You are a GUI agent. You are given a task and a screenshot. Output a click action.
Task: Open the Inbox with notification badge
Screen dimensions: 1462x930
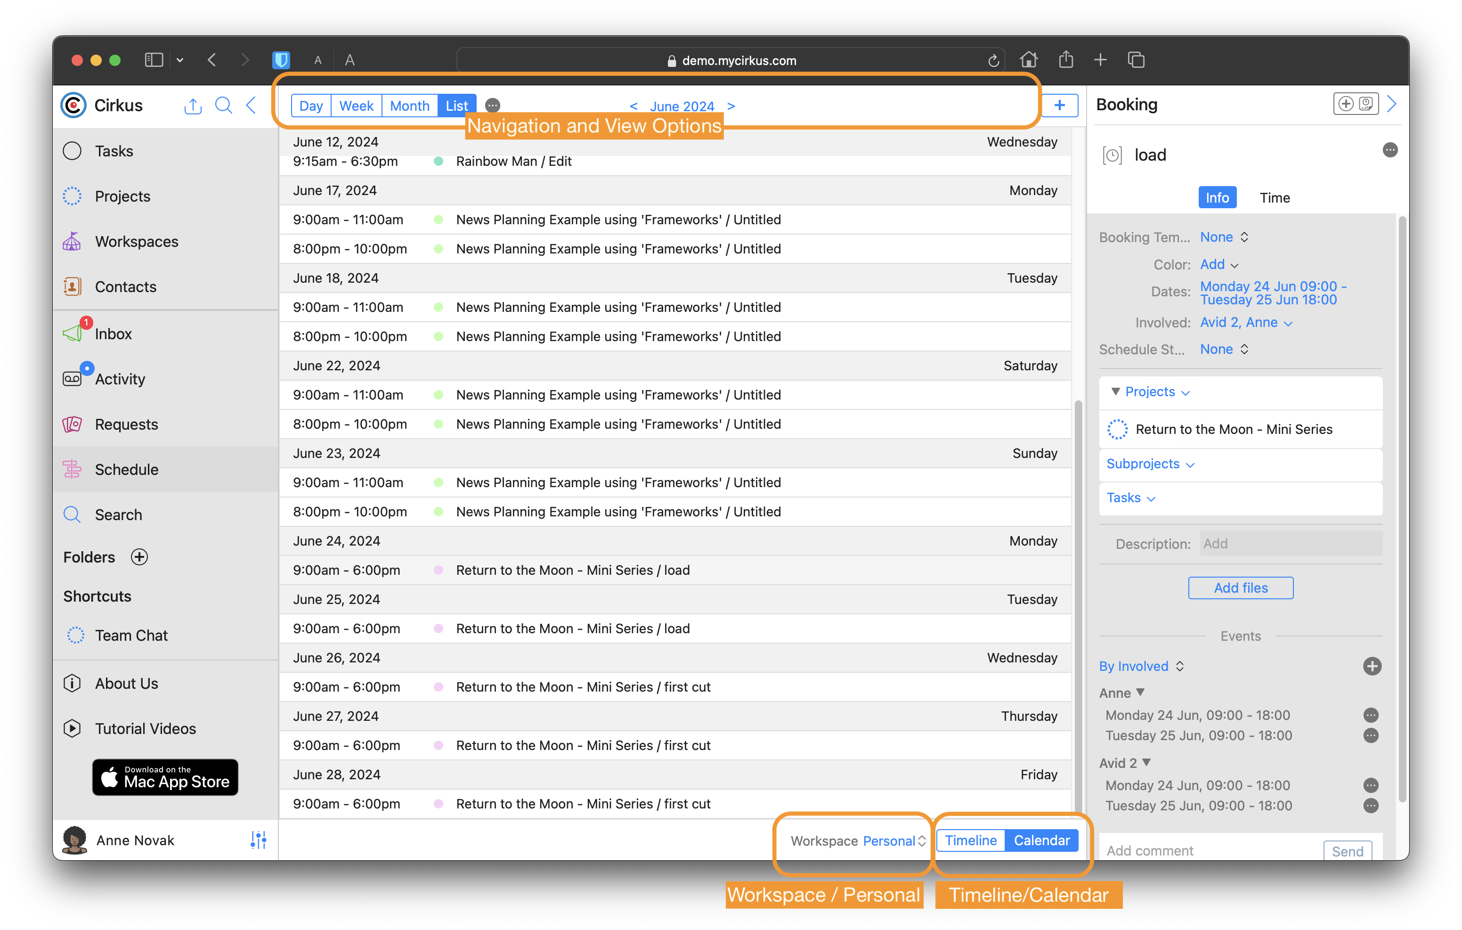113,334
